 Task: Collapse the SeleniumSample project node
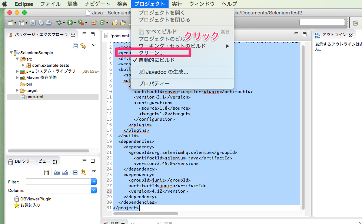(x=11, y=53)
